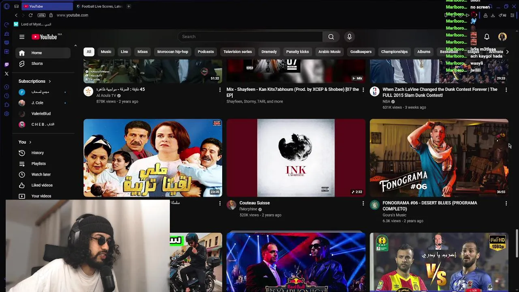
Task: Select the Podcasts filter chip
Action: (206, 52)
